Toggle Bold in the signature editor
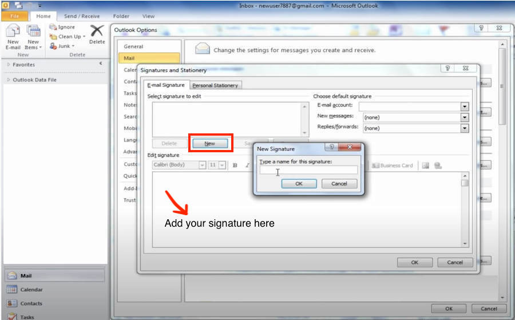 click(x=235, y=165)
